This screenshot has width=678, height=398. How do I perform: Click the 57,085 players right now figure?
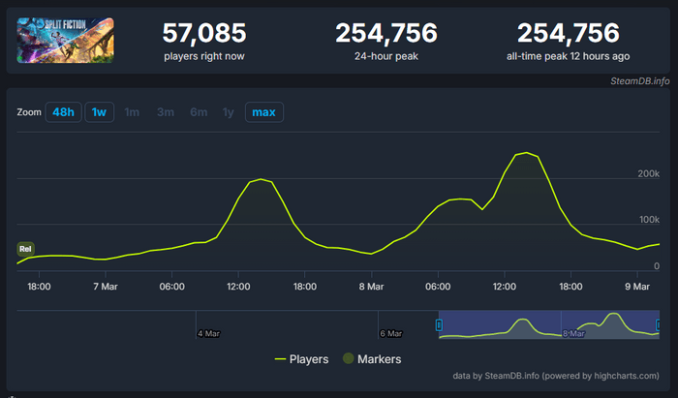[x=204, y=33]
